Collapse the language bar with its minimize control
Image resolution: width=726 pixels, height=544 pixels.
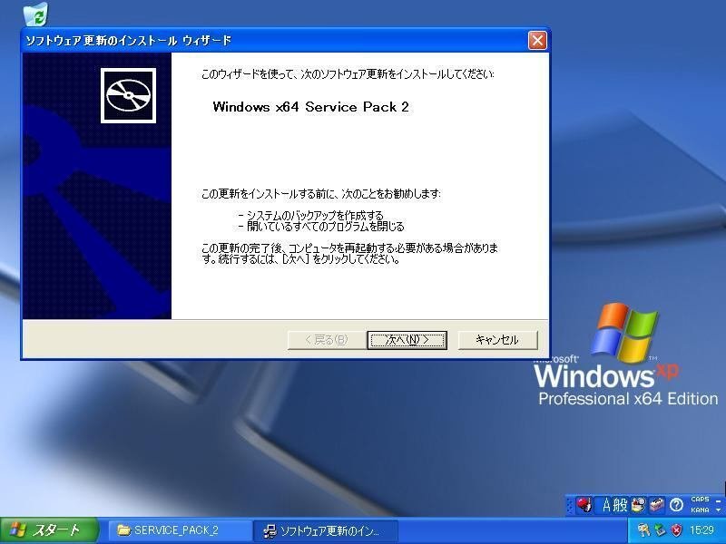tap(719, 500)
